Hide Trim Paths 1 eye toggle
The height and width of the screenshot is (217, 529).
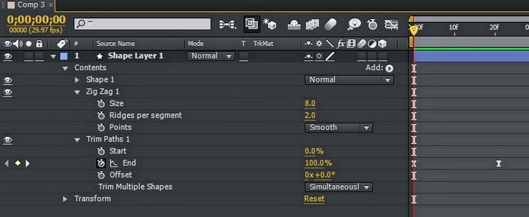coord(7,139)
